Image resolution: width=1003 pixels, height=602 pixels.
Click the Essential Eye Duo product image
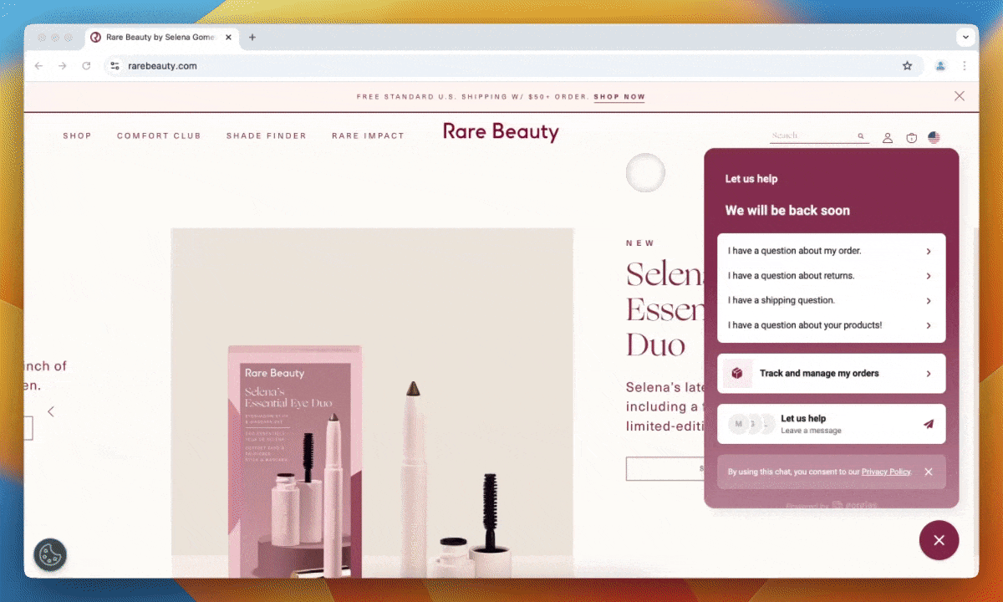click(372, 403)
